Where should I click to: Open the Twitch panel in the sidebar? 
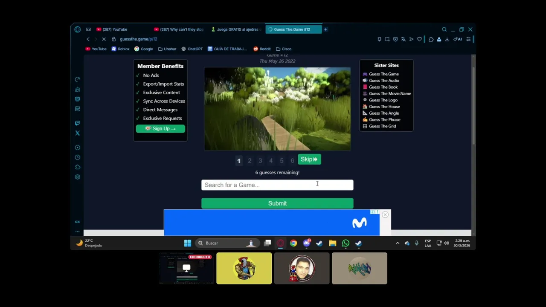pyautogui.click(x=77, y=123)
